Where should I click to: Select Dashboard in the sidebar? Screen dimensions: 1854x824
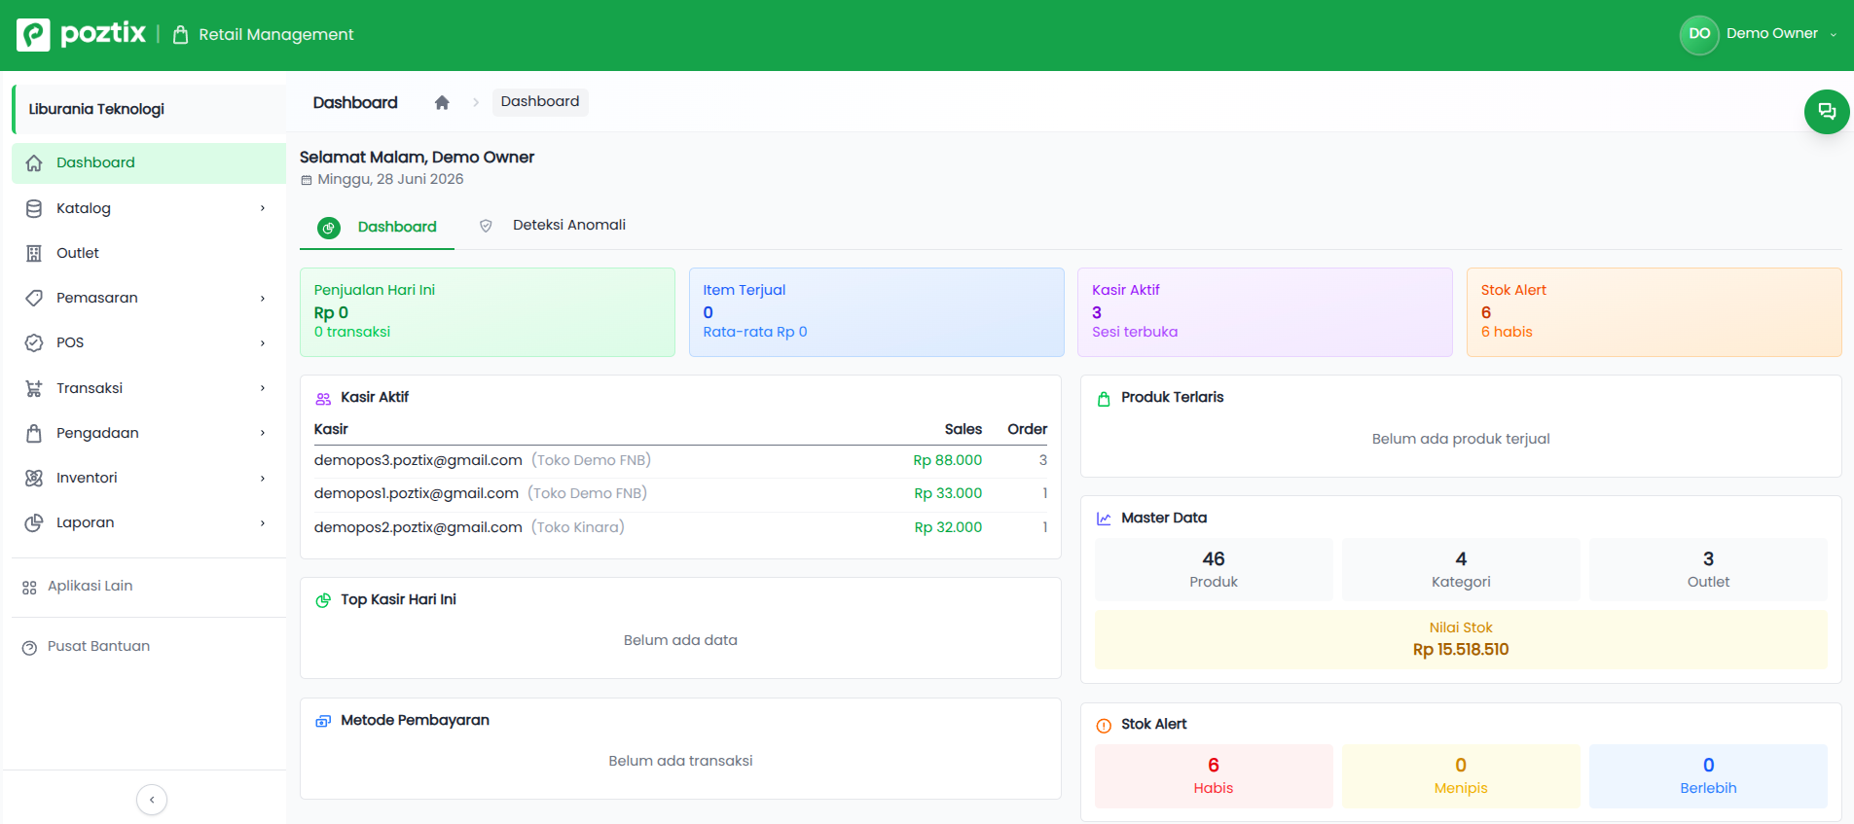tap(149, 163)
